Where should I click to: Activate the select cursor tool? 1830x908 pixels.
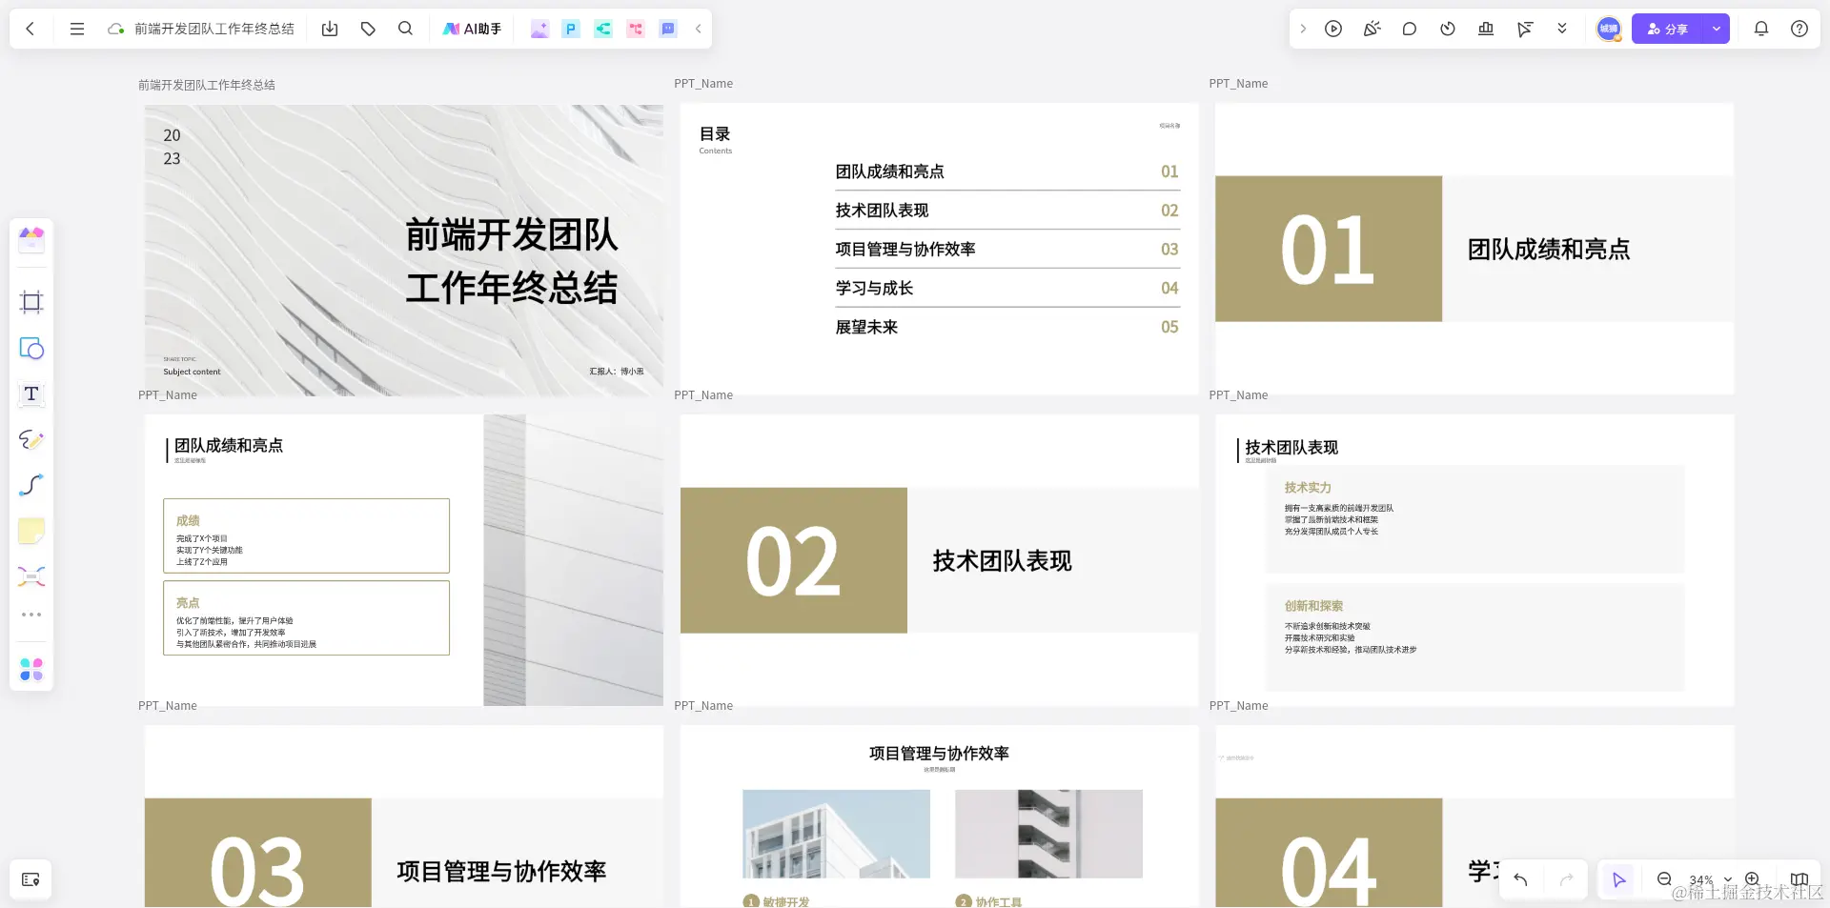[x=1618, y=879]
